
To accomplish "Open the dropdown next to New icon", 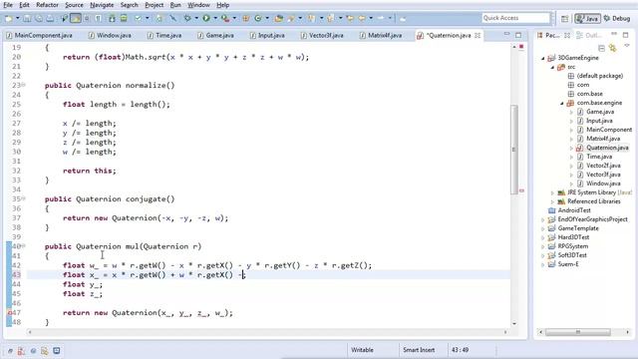I will [x=18, y=19].
